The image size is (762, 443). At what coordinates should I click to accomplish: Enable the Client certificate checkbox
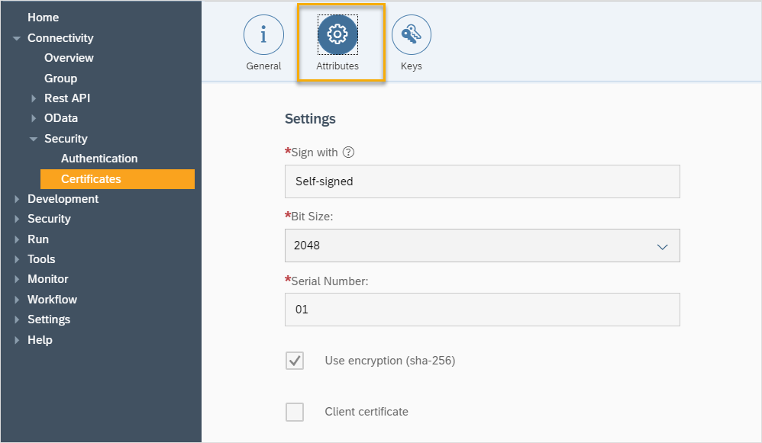(x=295, y=413)
